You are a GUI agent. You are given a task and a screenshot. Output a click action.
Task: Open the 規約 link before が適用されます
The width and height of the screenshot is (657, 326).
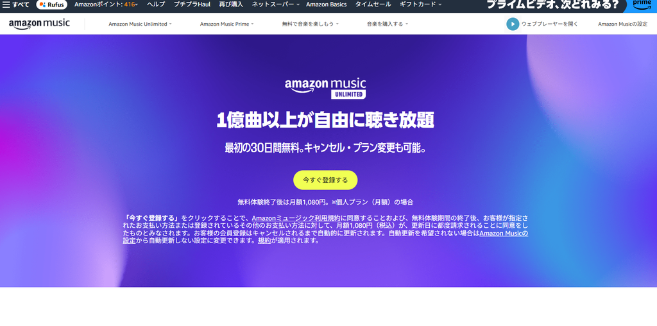point(264,241)
